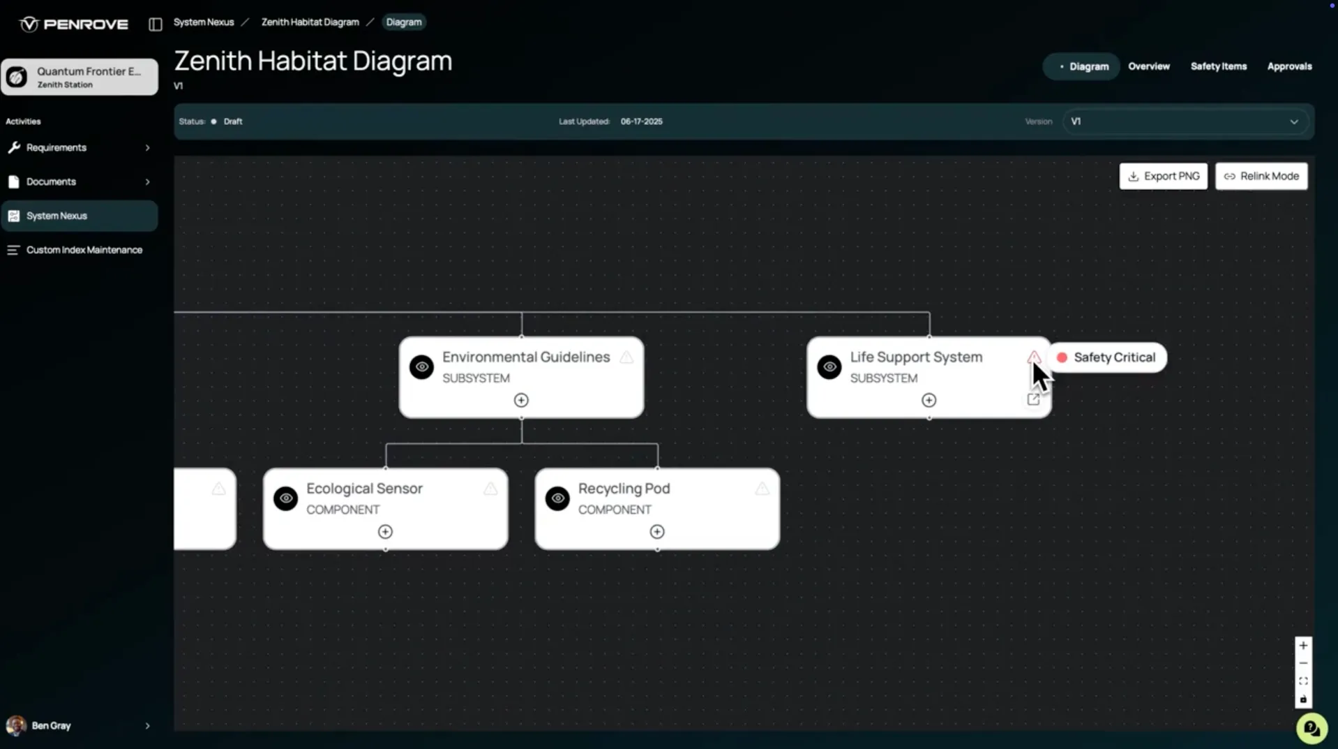Switch to the Diagram tab
The image size is (1338, 749).
1081,66
